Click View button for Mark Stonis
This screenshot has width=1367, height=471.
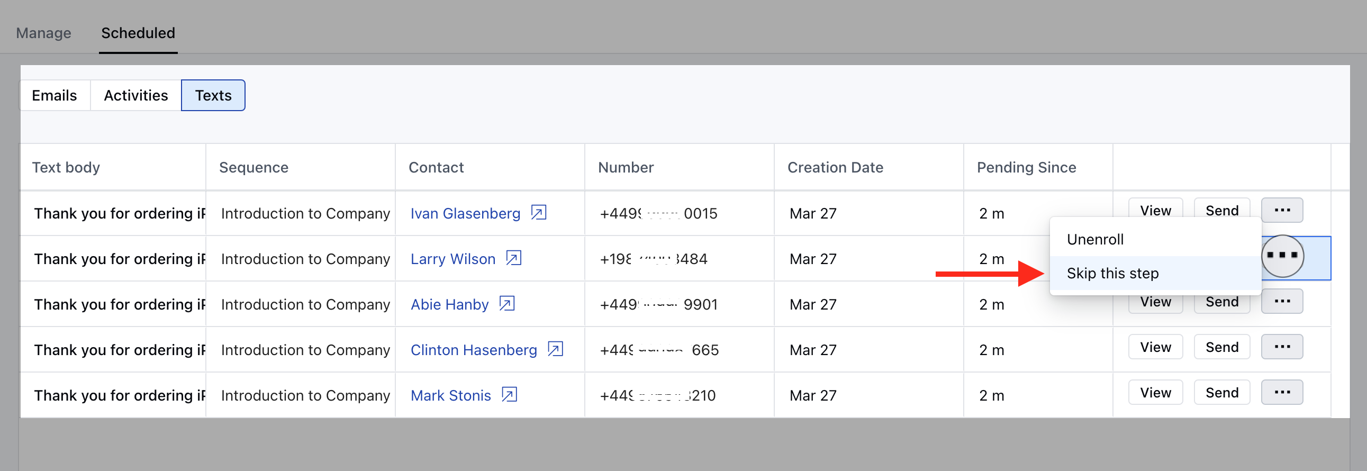click(x=1155, y=393)
